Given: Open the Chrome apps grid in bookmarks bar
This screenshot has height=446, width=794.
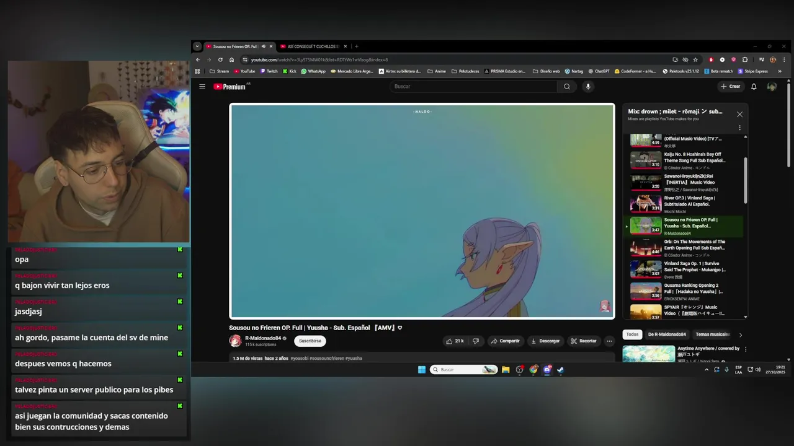Looking at the screenshot, I should (197, 71).
